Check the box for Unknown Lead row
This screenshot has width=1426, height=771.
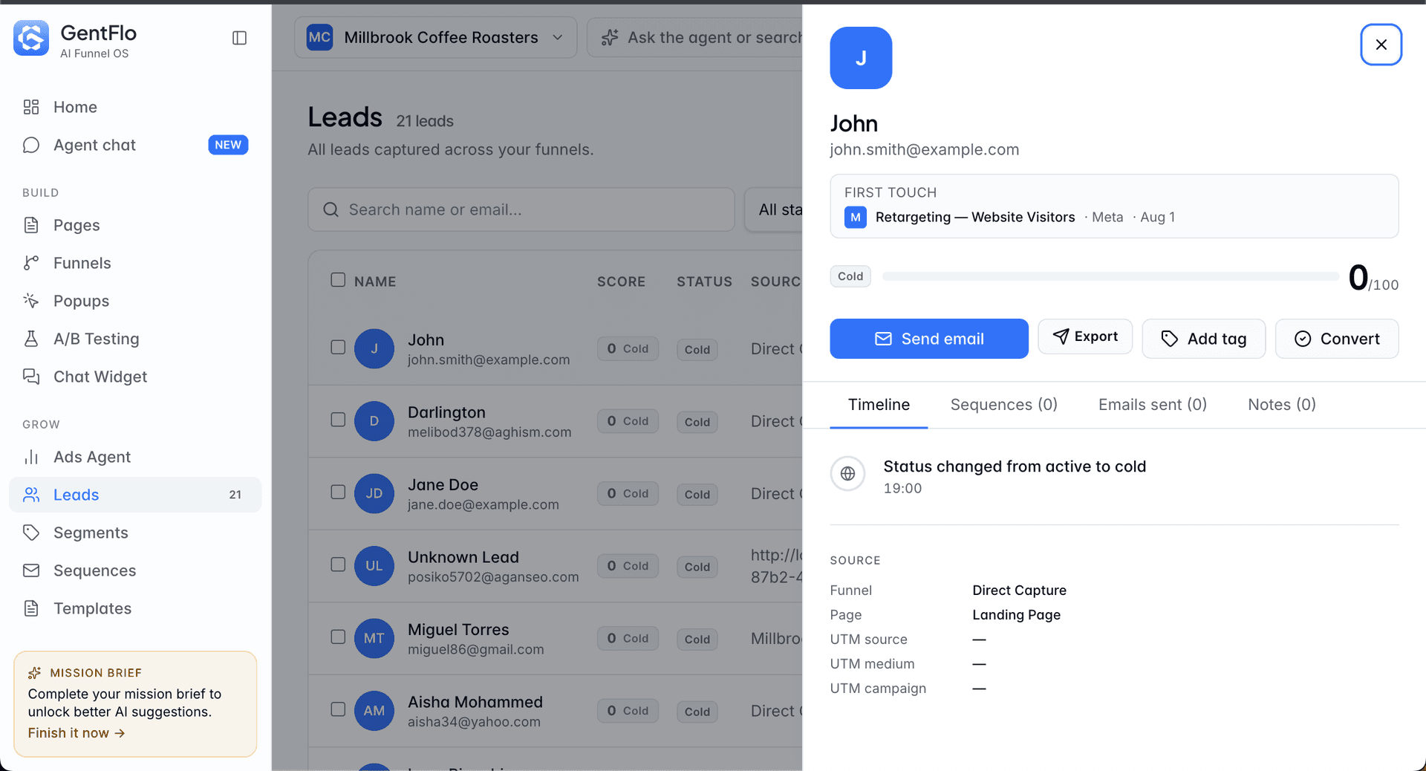click(338, 565)
